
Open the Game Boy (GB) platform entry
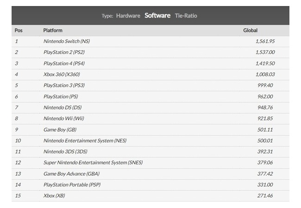(x=60, y=130)
